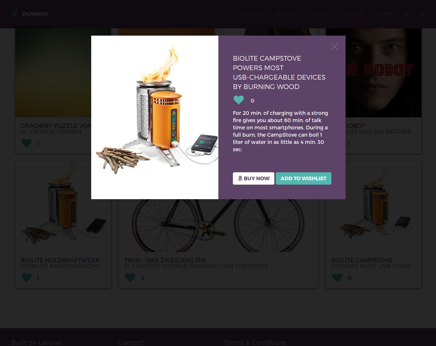This screenshot has height=346, width=436.
Task: Open the Groups navigation item
Action: pyautogui.click(x=319, y=14)
